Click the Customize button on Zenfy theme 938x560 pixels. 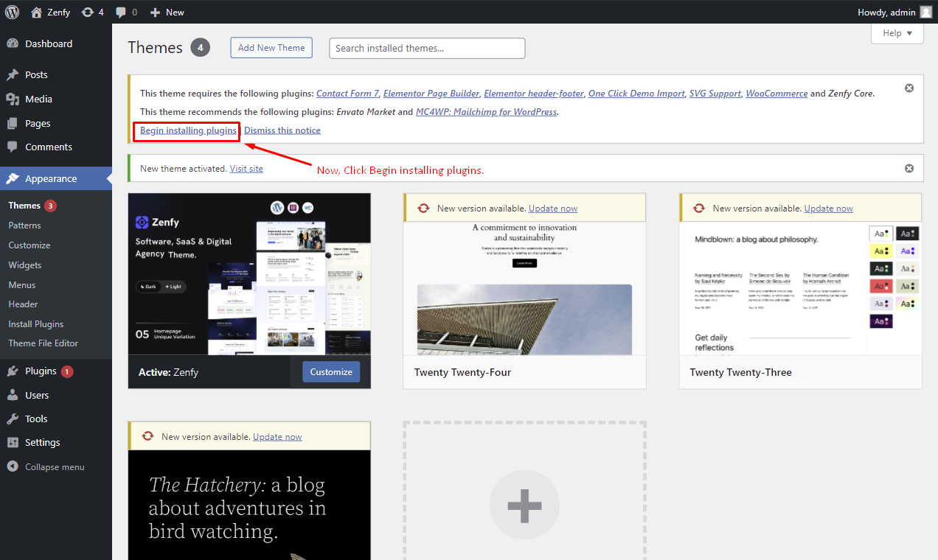(331, 372)
